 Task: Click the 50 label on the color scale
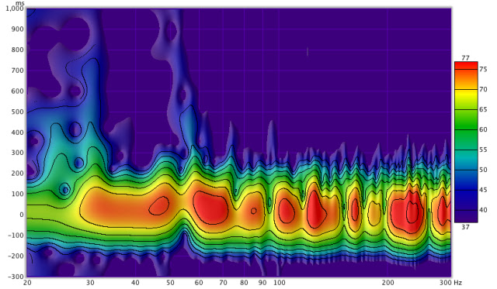click(483, 170)
